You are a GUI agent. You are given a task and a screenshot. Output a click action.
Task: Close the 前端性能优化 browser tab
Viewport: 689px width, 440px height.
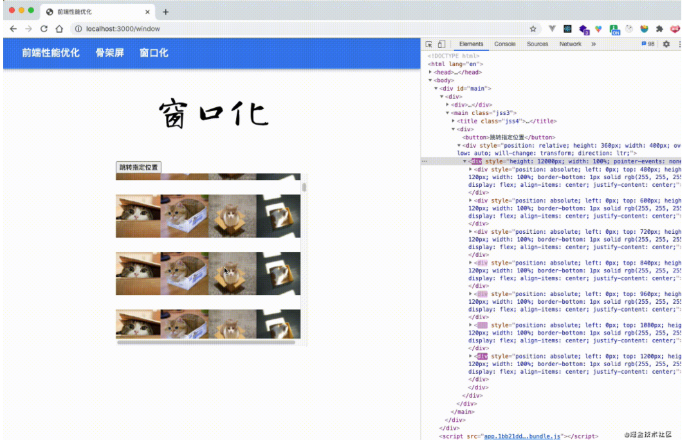coord(147,12)
